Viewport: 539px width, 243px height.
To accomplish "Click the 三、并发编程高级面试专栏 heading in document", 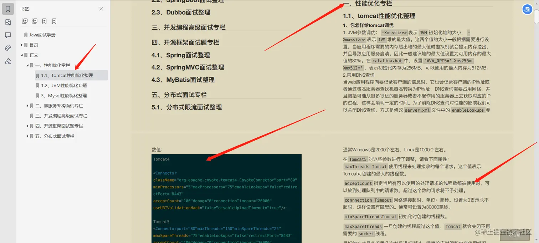I will click(189, 27).
